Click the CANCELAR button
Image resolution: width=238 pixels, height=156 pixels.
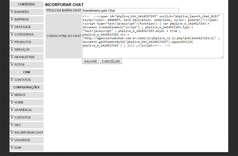click(111, 62)
